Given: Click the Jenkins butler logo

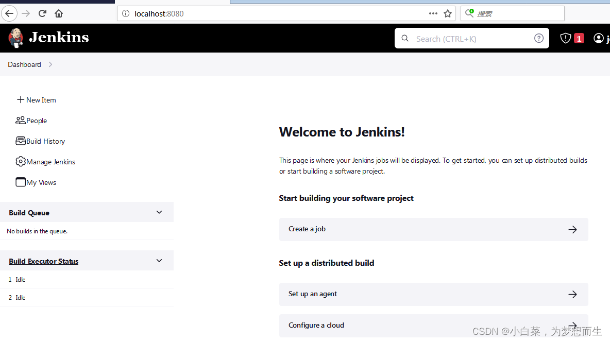Looking at the screenshot, I should (x=16, y=38).
